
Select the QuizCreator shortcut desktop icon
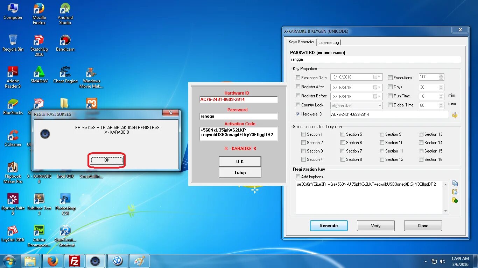pyautogui.click(x=65, y=236)
